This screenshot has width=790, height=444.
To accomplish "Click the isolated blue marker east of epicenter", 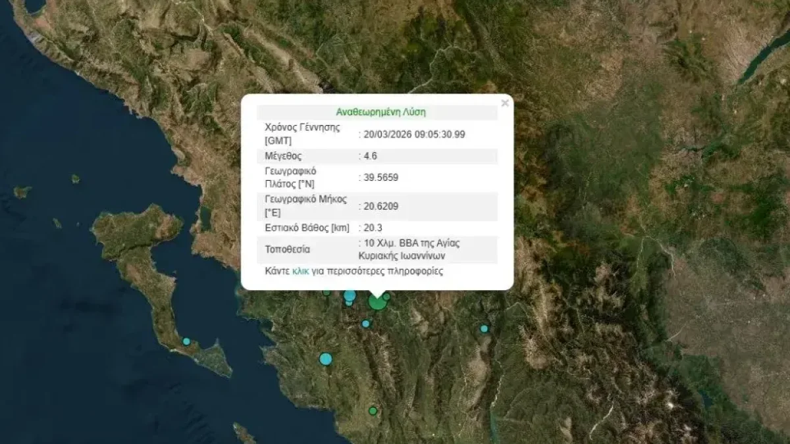I will pos(484,328).
